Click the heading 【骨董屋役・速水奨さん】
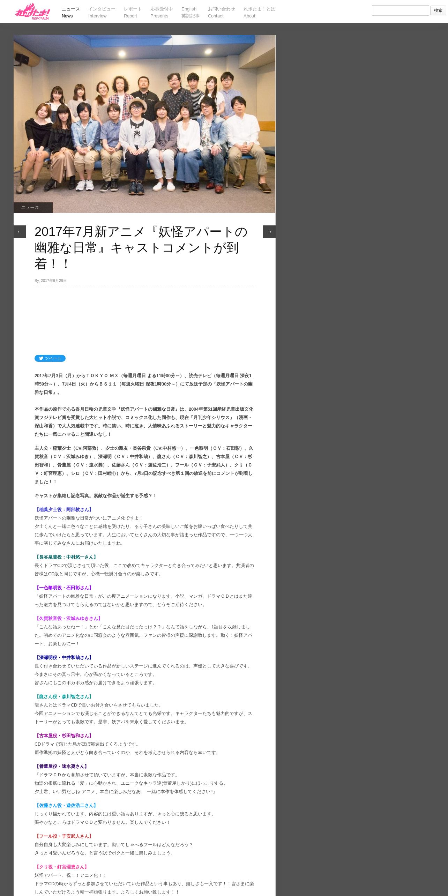The width and height of the screenshot is (448, 896). (62, 767)
